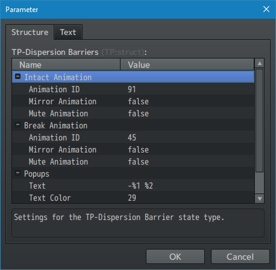Click the Name column header
This screenshot has height=270, width=276.
click(66, 64)
